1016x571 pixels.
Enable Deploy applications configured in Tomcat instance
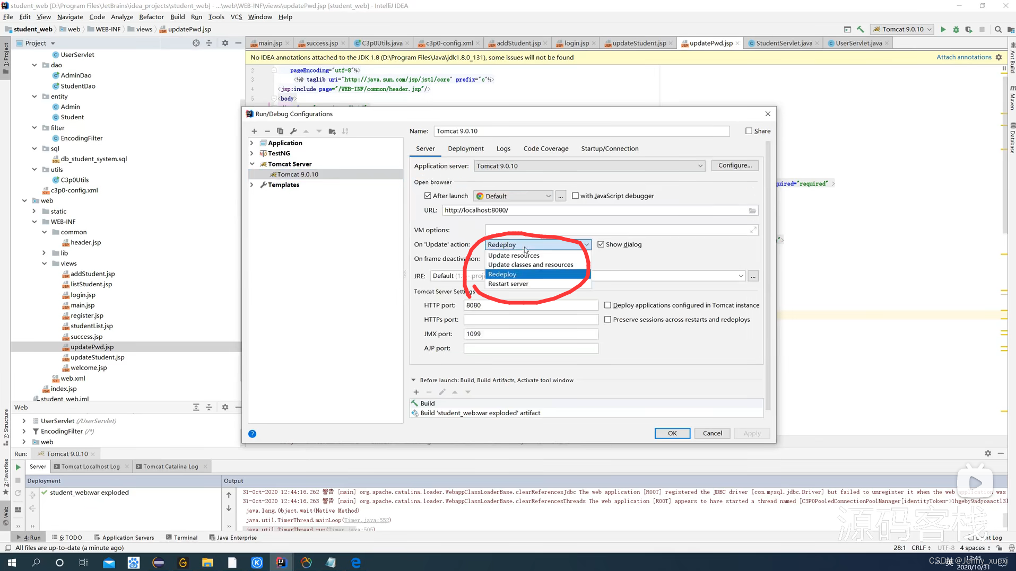click(607, 305)
